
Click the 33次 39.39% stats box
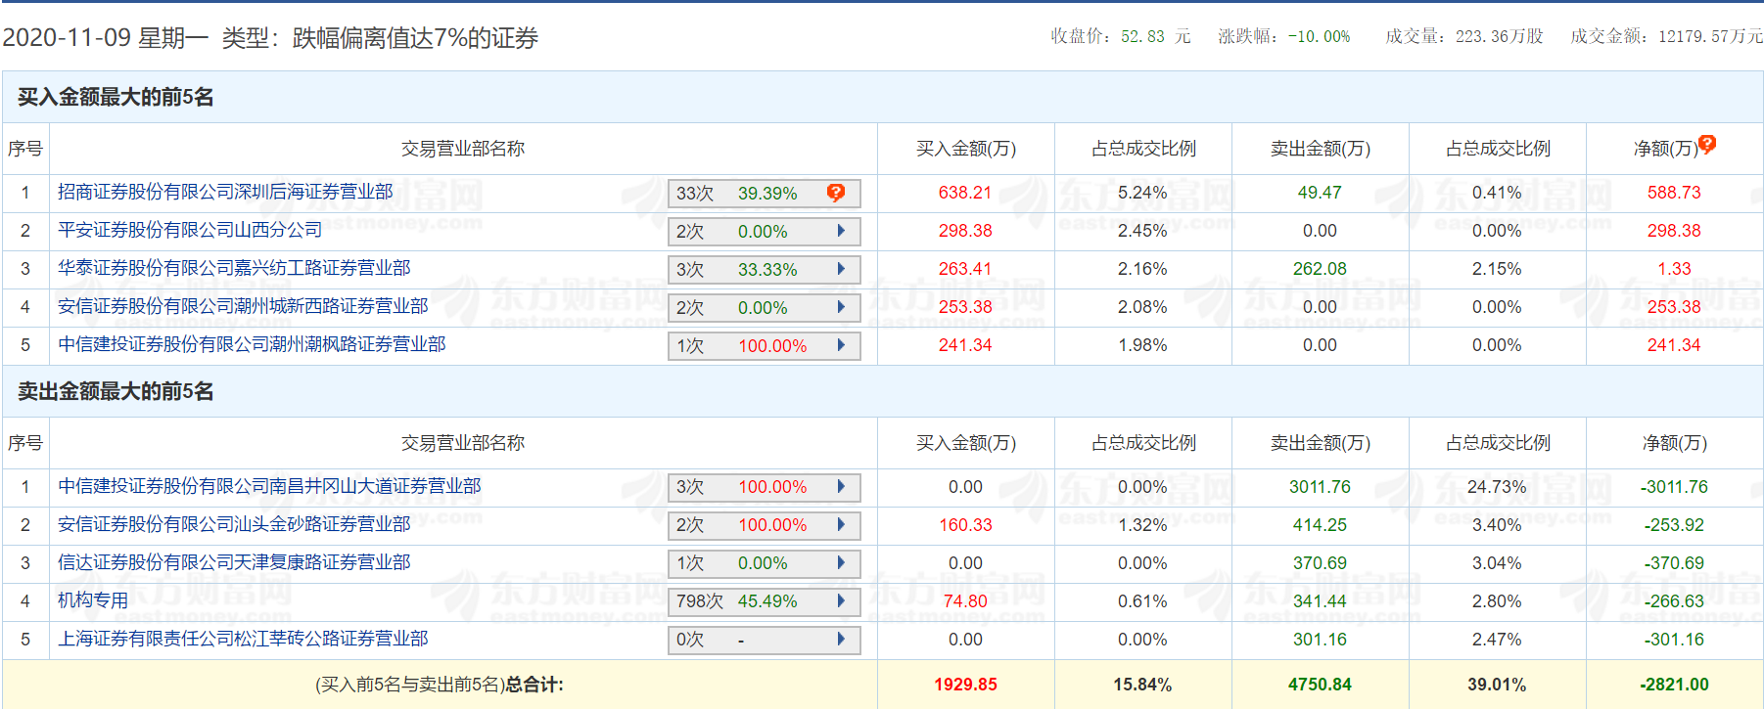(x=744, y=194)
